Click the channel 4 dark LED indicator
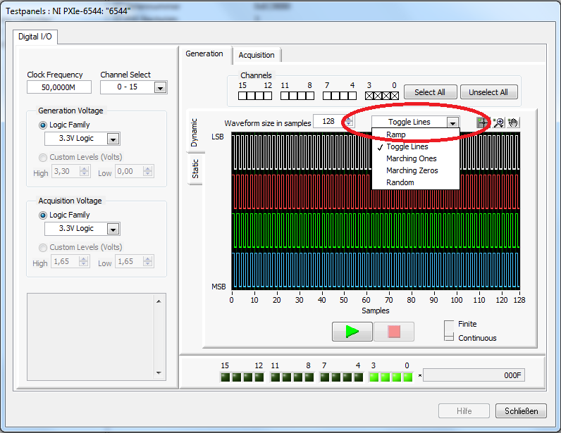Image resolution: width=561 pixels, height=433 pixels. tap(359, 377)
